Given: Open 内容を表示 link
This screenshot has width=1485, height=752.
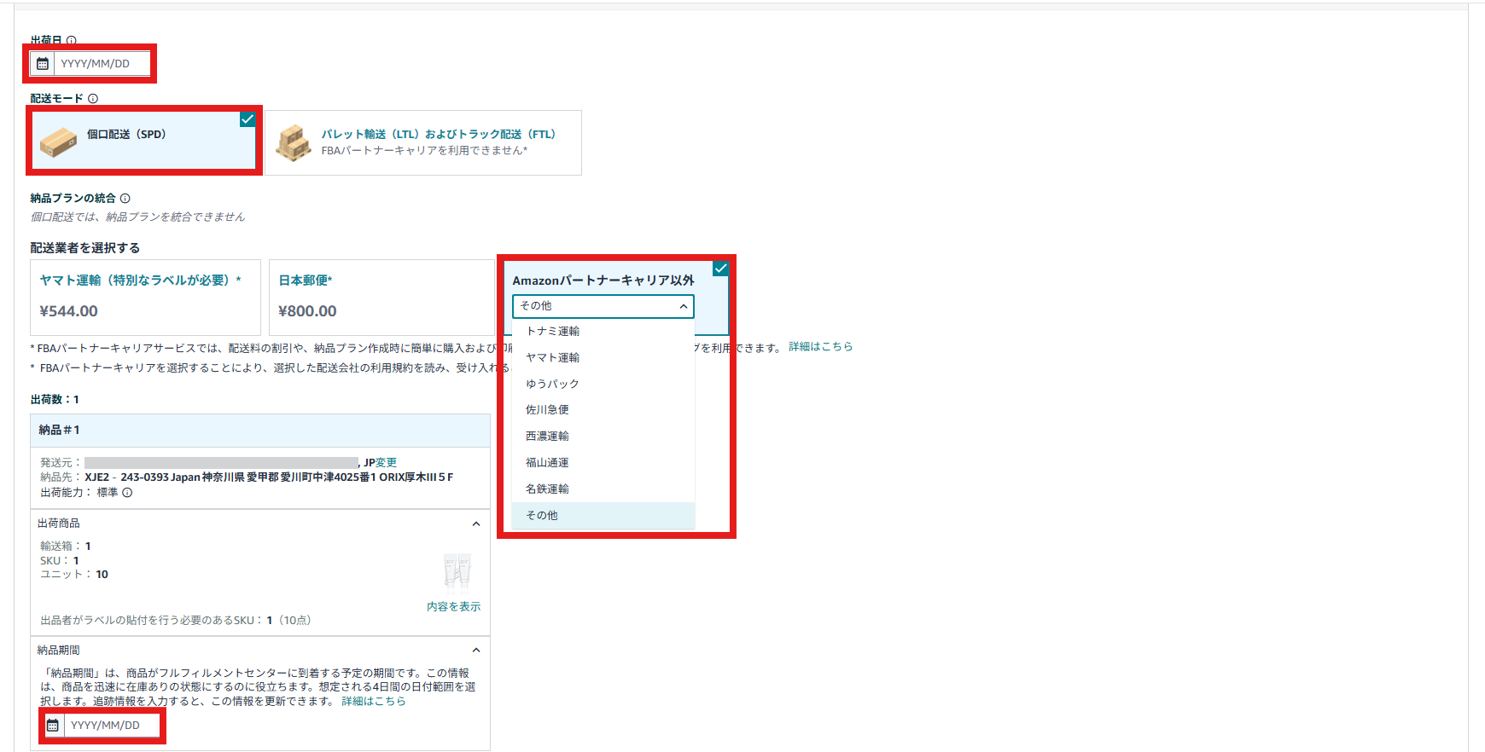Looking at the screenshot, I should coord(453,607).
